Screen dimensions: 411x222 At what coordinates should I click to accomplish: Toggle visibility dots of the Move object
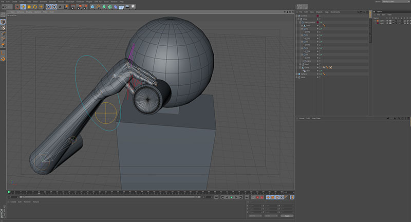[x=320, y=19]
